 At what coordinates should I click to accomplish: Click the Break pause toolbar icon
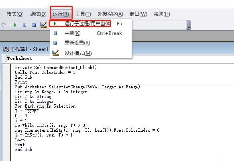25,25
